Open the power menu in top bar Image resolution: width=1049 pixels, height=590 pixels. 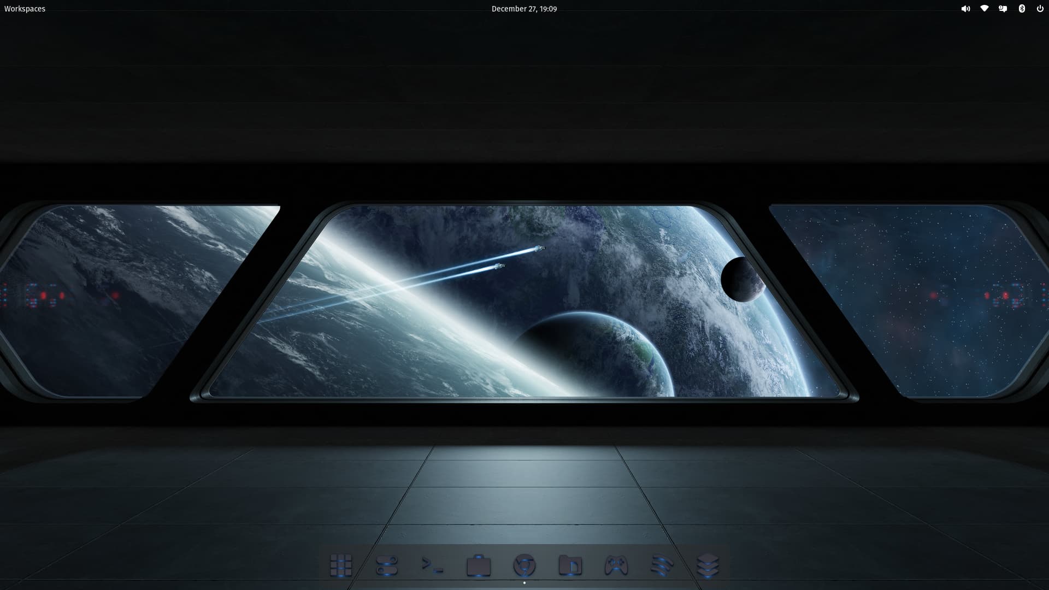pos(1040,9)
